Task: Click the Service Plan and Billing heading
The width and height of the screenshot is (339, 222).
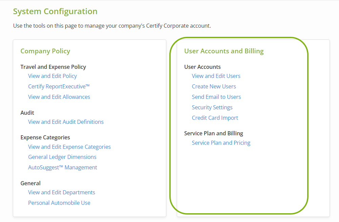Action: [x=213, y=133]
